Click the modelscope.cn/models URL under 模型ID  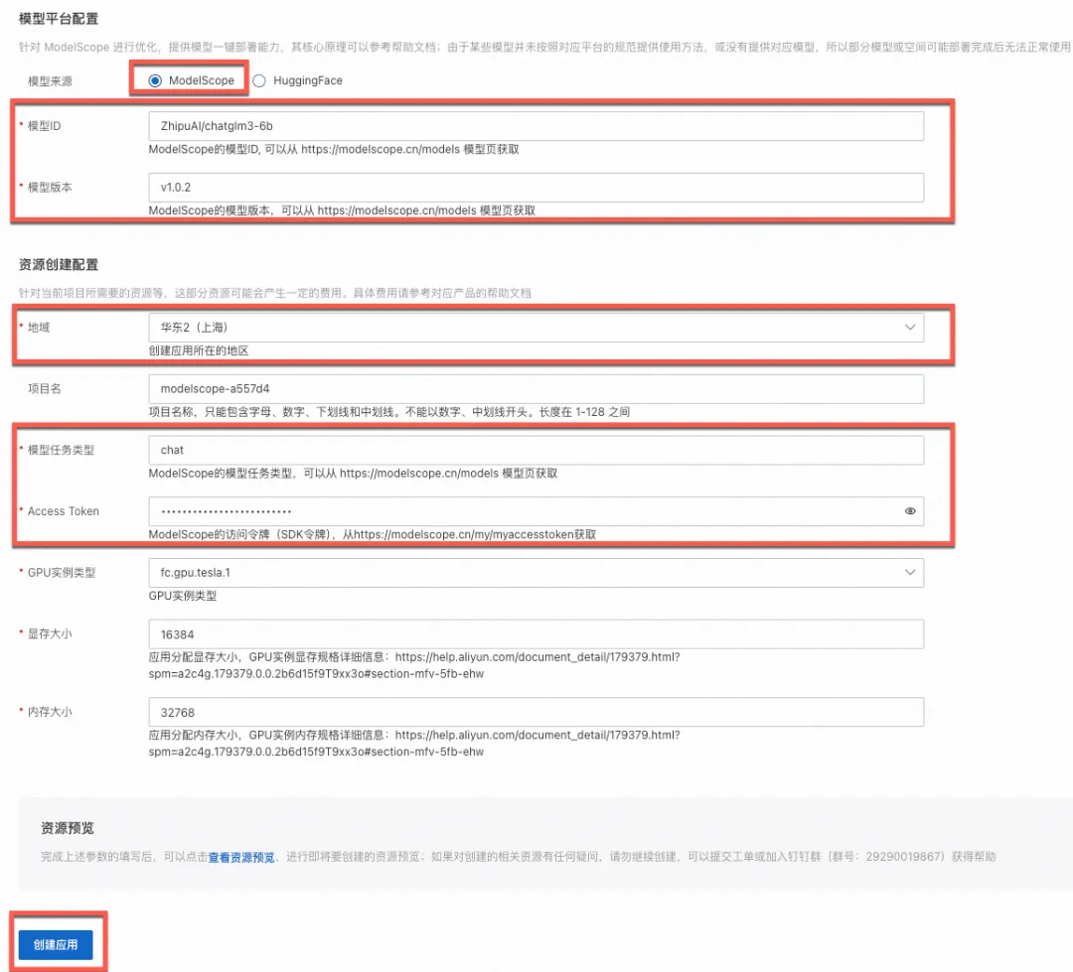[x=381, y=149]
